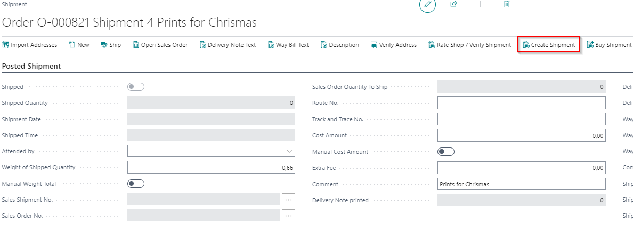This screenshot has height=239, width=633.
Task: Click the Sales Order Quantity To Ship field
Action: (x=522, y=87)
